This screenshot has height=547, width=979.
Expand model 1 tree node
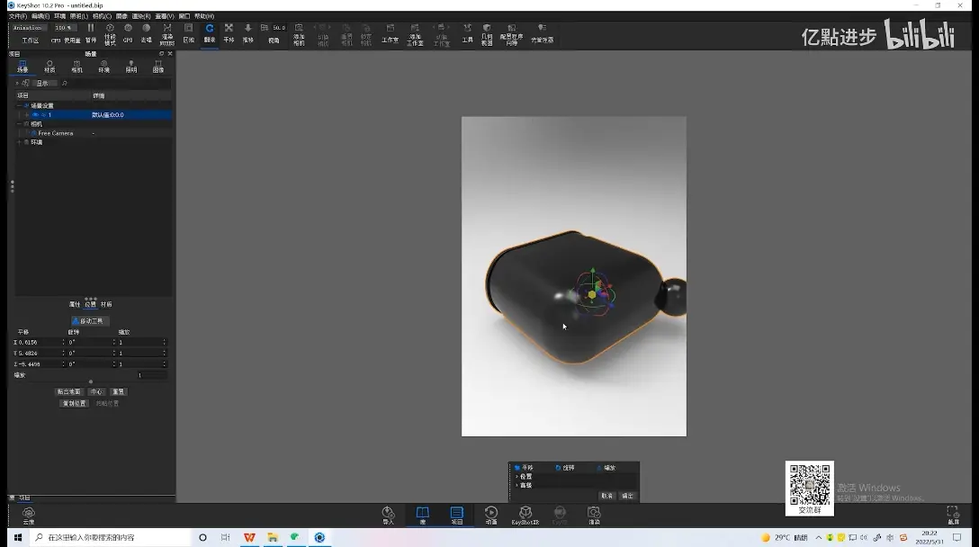27,115
